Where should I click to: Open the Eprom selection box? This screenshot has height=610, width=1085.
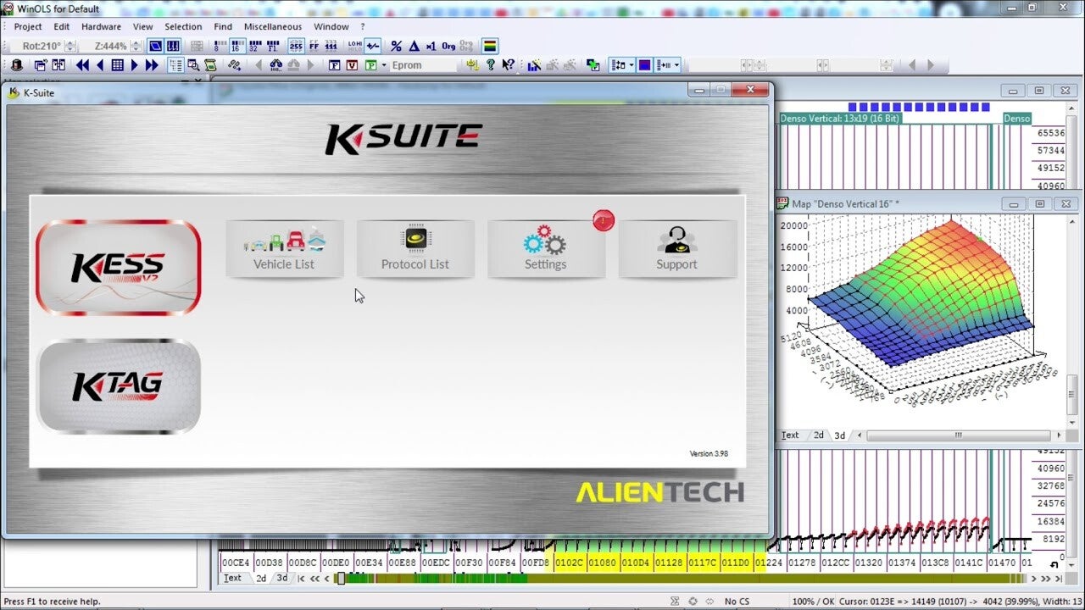[424, 65]
